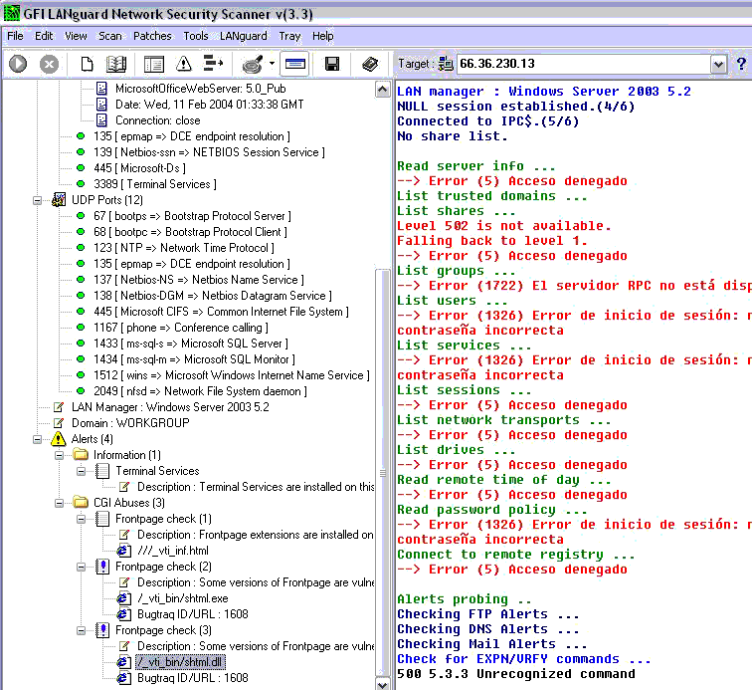Start scanning with the play button
This screenshot has height=690, width=752.
[18, 64]
